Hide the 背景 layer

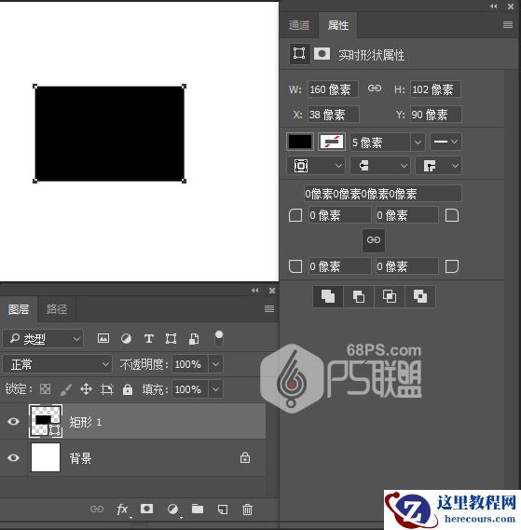point(14,457)
